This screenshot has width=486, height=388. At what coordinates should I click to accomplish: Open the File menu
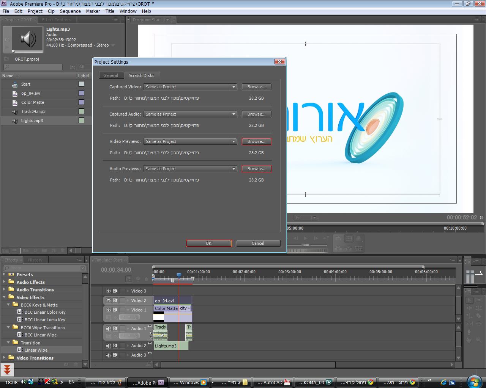pyautogui.click(x=6, y=11)
